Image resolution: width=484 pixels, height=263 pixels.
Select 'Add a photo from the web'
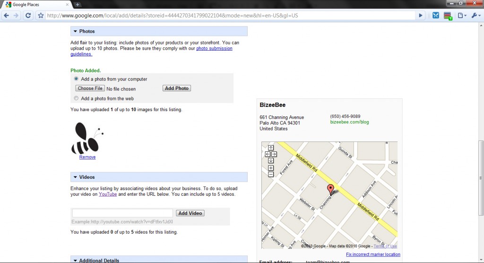click(76, 98)
